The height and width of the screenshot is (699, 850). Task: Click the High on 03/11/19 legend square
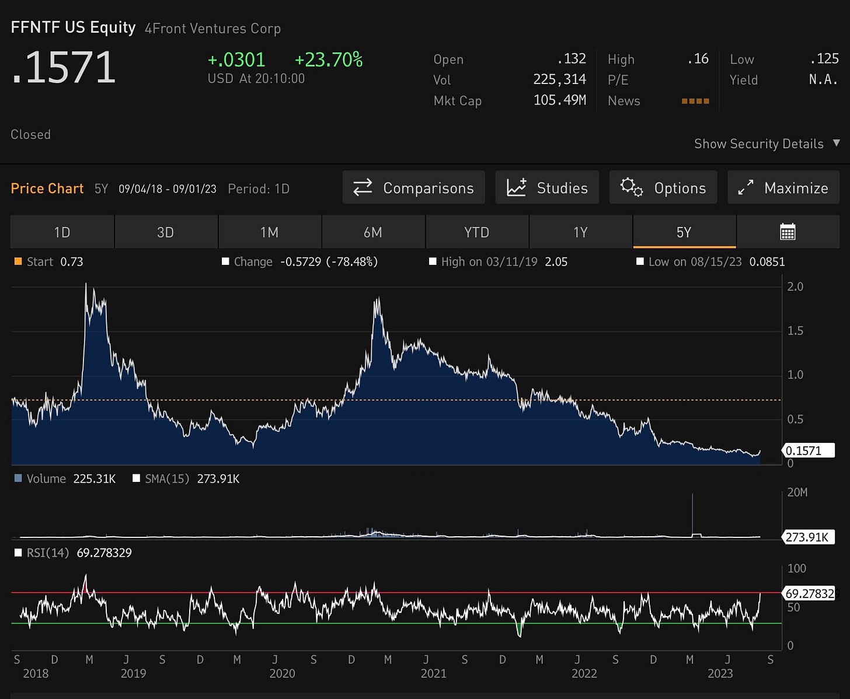(x=433, y=261)
